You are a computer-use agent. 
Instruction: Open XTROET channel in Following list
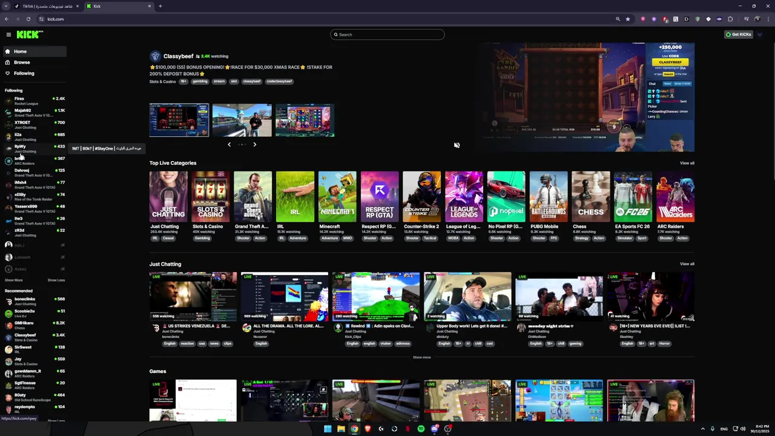click(33, 125)
